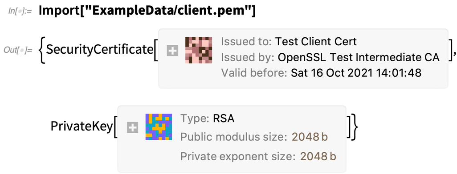Click the Public modulus size 2048 b value
The image size is (457, 174).
point(310,137)
